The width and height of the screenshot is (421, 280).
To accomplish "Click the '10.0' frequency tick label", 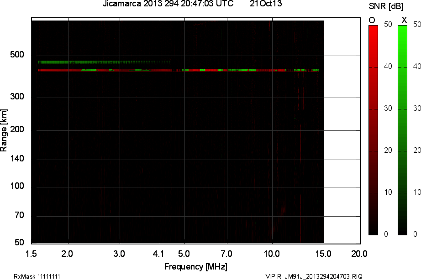I will click(x=272, y=254).
